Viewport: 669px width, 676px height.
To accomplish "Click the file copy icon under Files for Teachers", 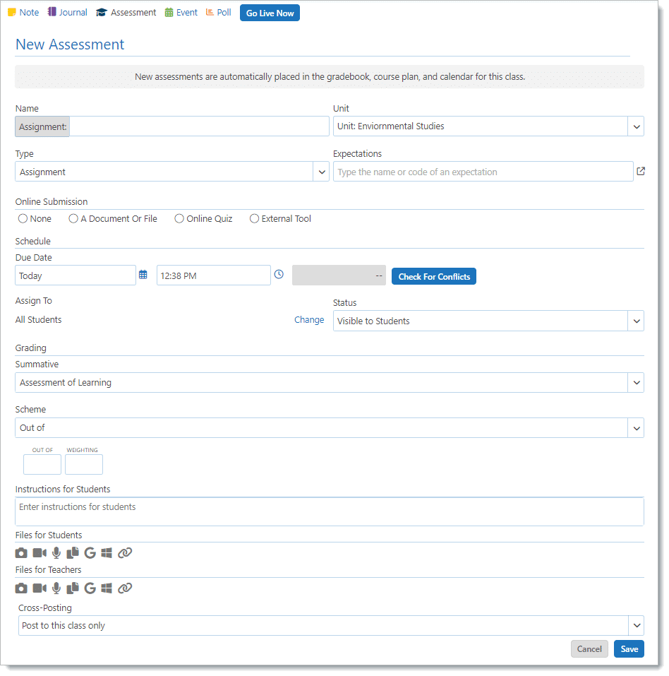I will (x=73, y=588).
